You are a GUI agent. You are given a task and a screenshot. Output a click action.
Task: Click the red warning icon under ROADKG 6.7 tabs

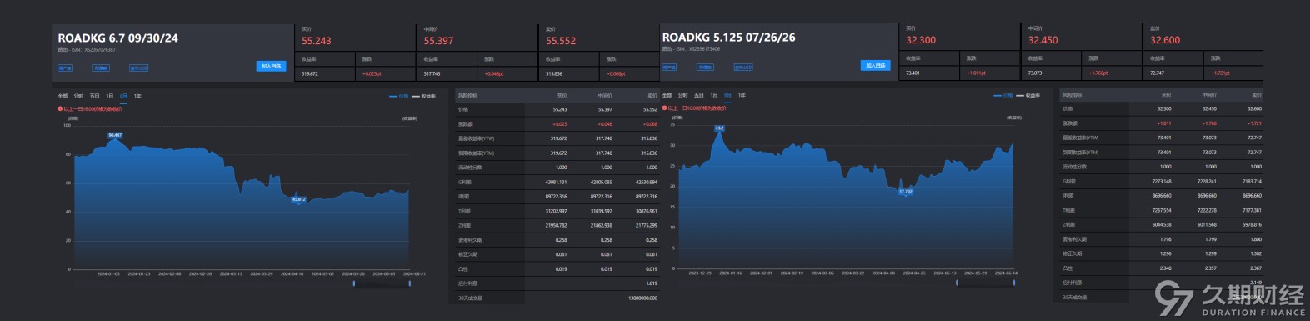coord(60,108)
